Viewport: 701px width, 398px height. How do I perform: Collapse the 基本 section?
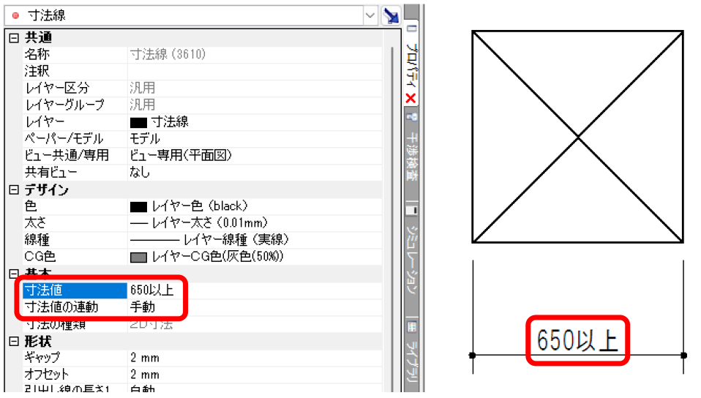pyautogui.click(x=14, y=273)
